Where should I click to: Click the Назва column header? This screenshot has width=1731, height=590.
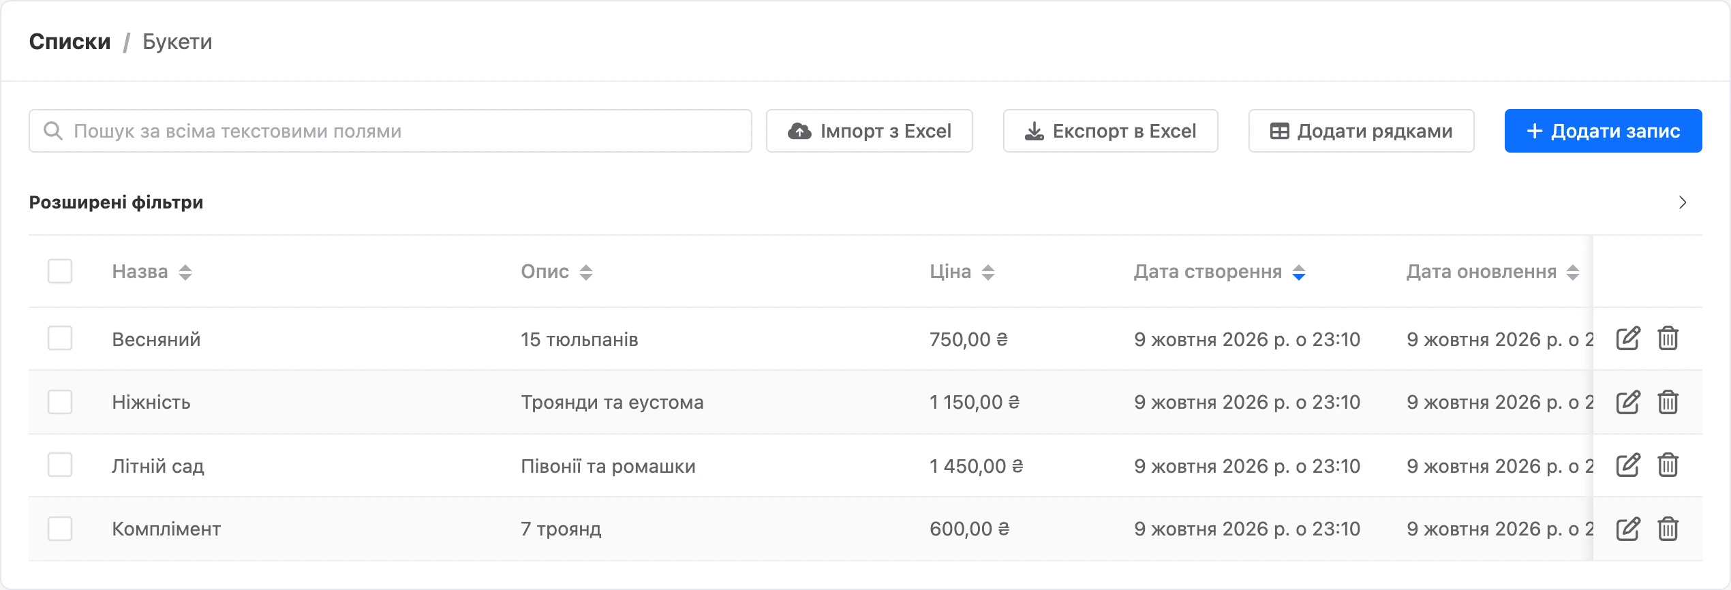pyautogui.click(x=140, y=271)
